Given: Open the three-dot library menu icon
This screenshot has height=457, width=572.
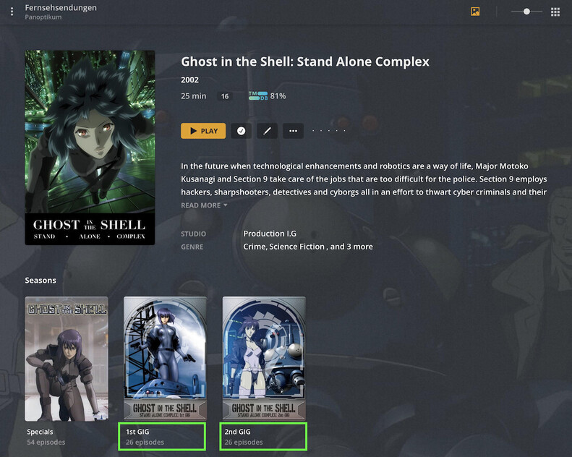Looking at the screenshot, I should click(x=12, y=12).
